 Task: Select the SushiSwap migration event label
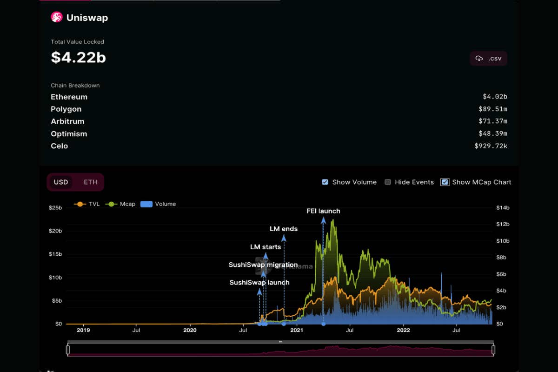(263, 265)
